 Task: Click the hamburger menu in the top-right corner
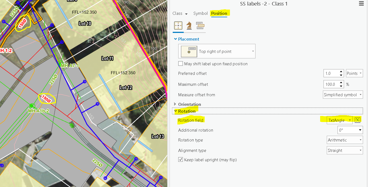click(x=361, y=4)
